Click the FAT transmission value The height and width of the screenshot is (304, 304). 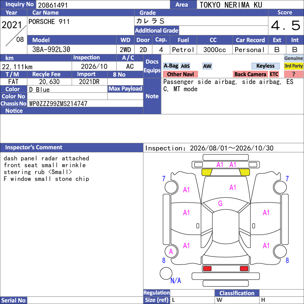[x=13, y=82]
